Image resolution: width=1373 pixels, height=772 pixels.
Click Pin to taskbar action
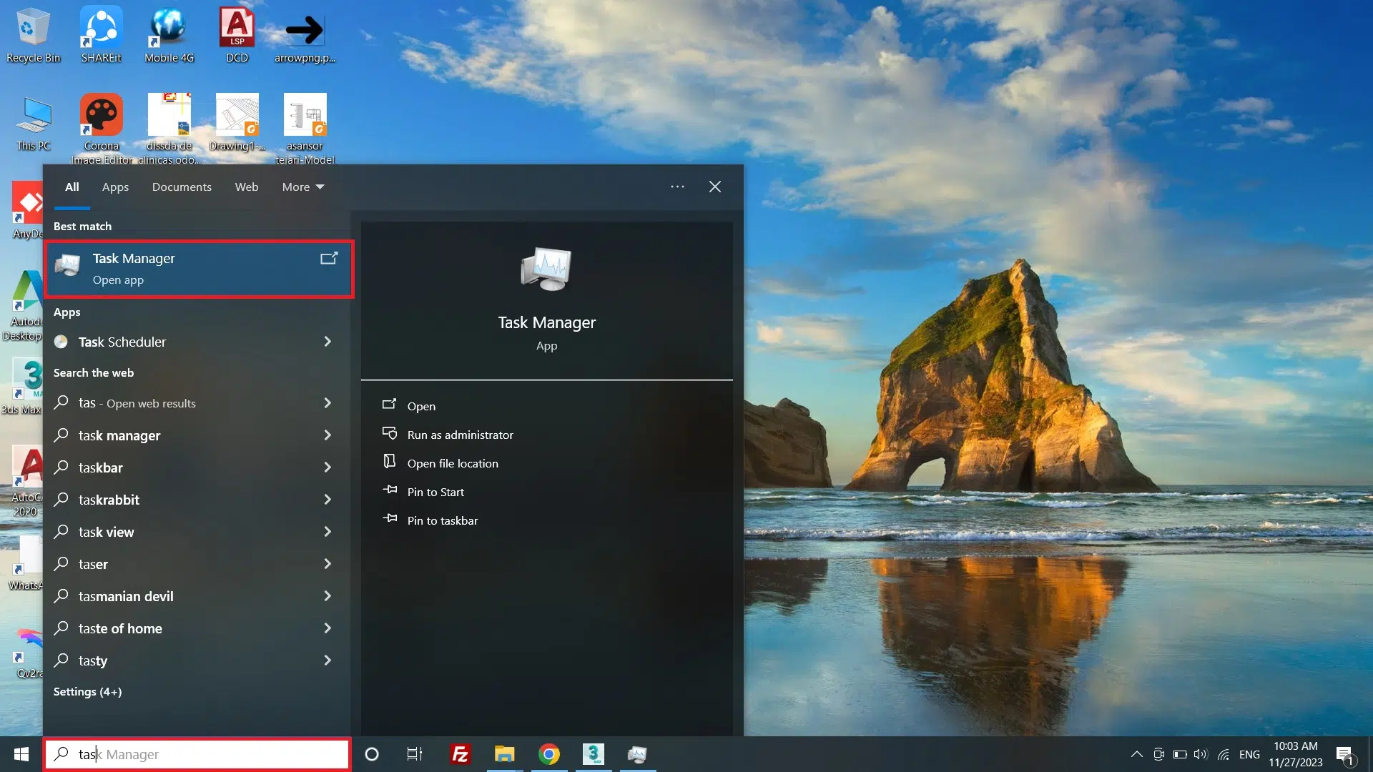[442, 520]
